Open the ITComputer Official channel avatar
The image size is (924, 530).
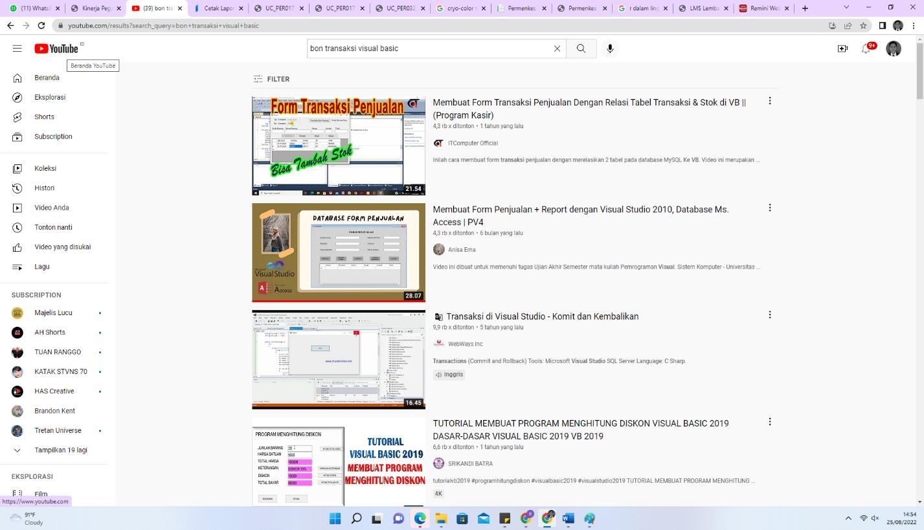[438, 143]
